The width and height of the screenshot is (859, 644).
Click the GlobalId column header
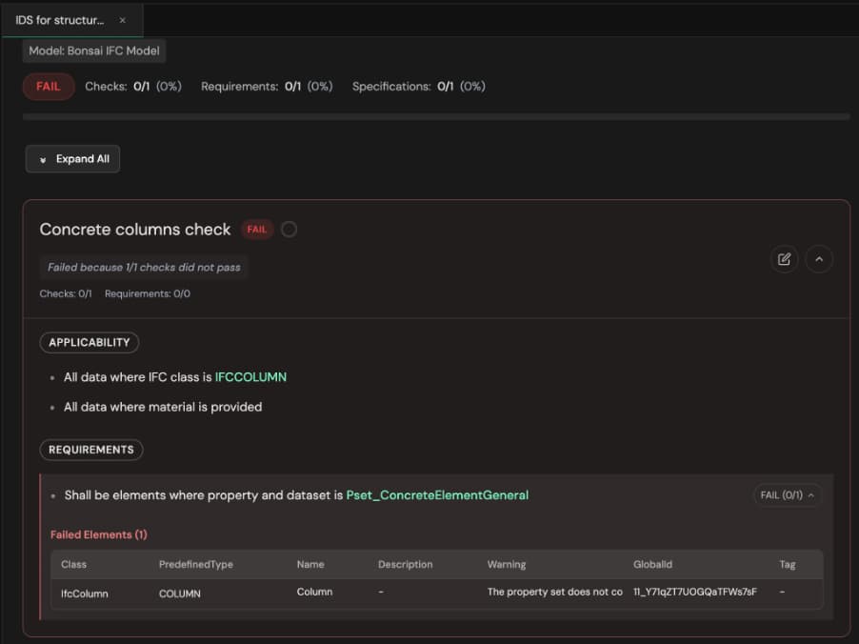coord(652,565)
